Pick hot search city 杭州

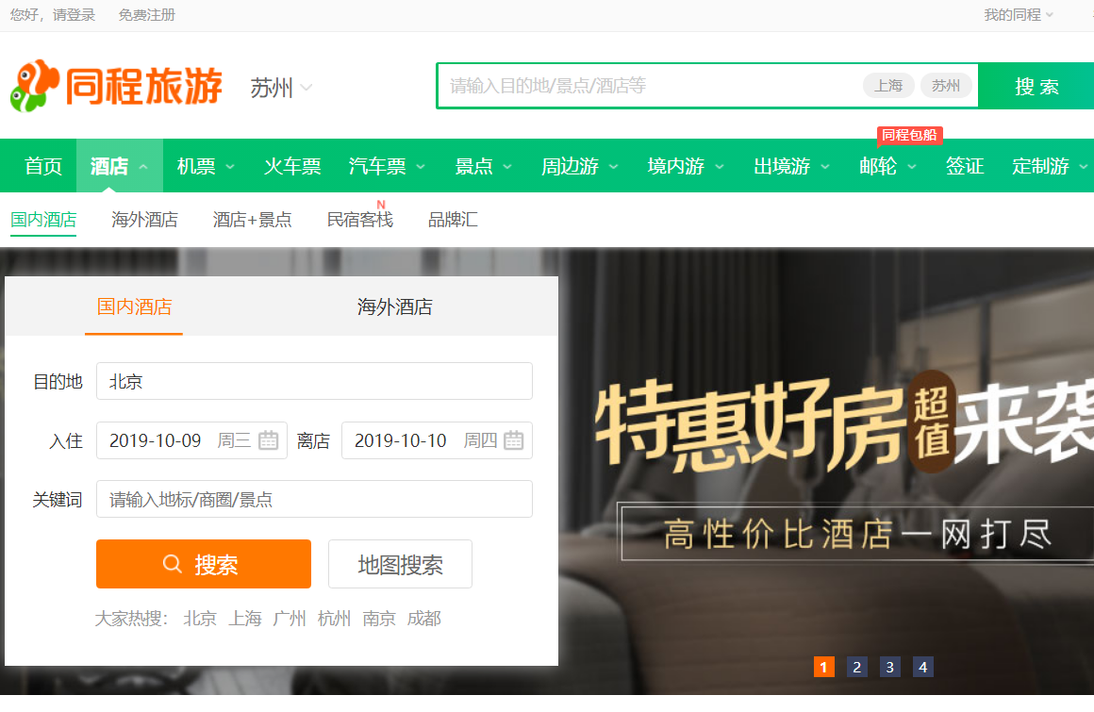click(x=334, y=619)
